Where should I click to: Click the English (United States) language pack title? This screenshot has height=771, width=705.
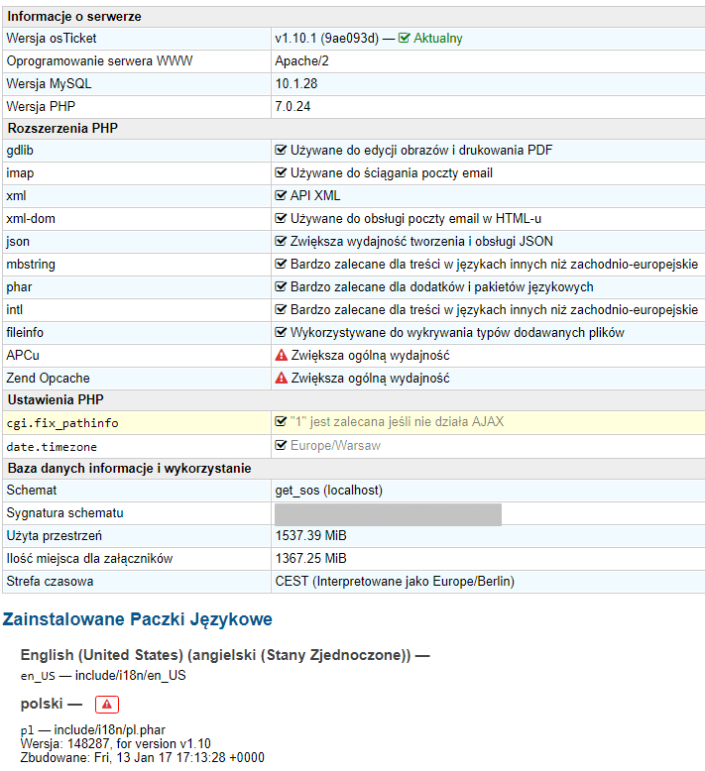(x=215, y=655)
